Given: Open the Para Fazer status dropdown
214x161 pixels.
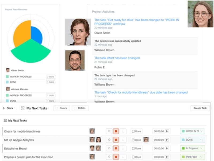Looking at the screenshot, I should click(x=192, y=157).
